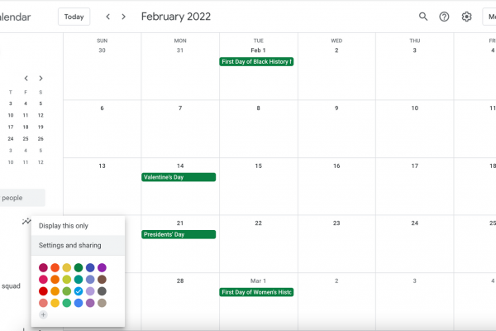Select day 13 in month grid
The height and width of the screenshot is (331, 496).
pos(102,166)
